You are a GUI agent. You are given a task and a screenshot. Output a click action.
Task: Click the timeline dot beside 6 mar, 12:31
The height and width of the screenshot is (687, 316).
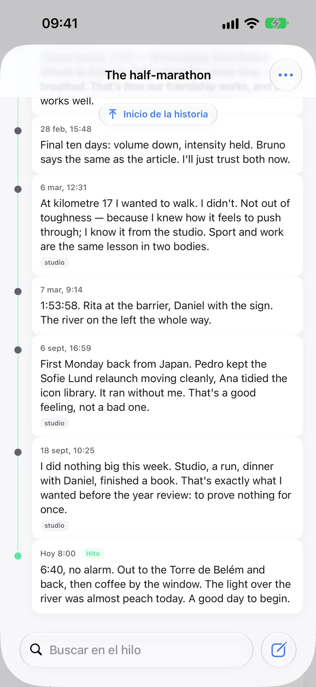pos(18,189)
